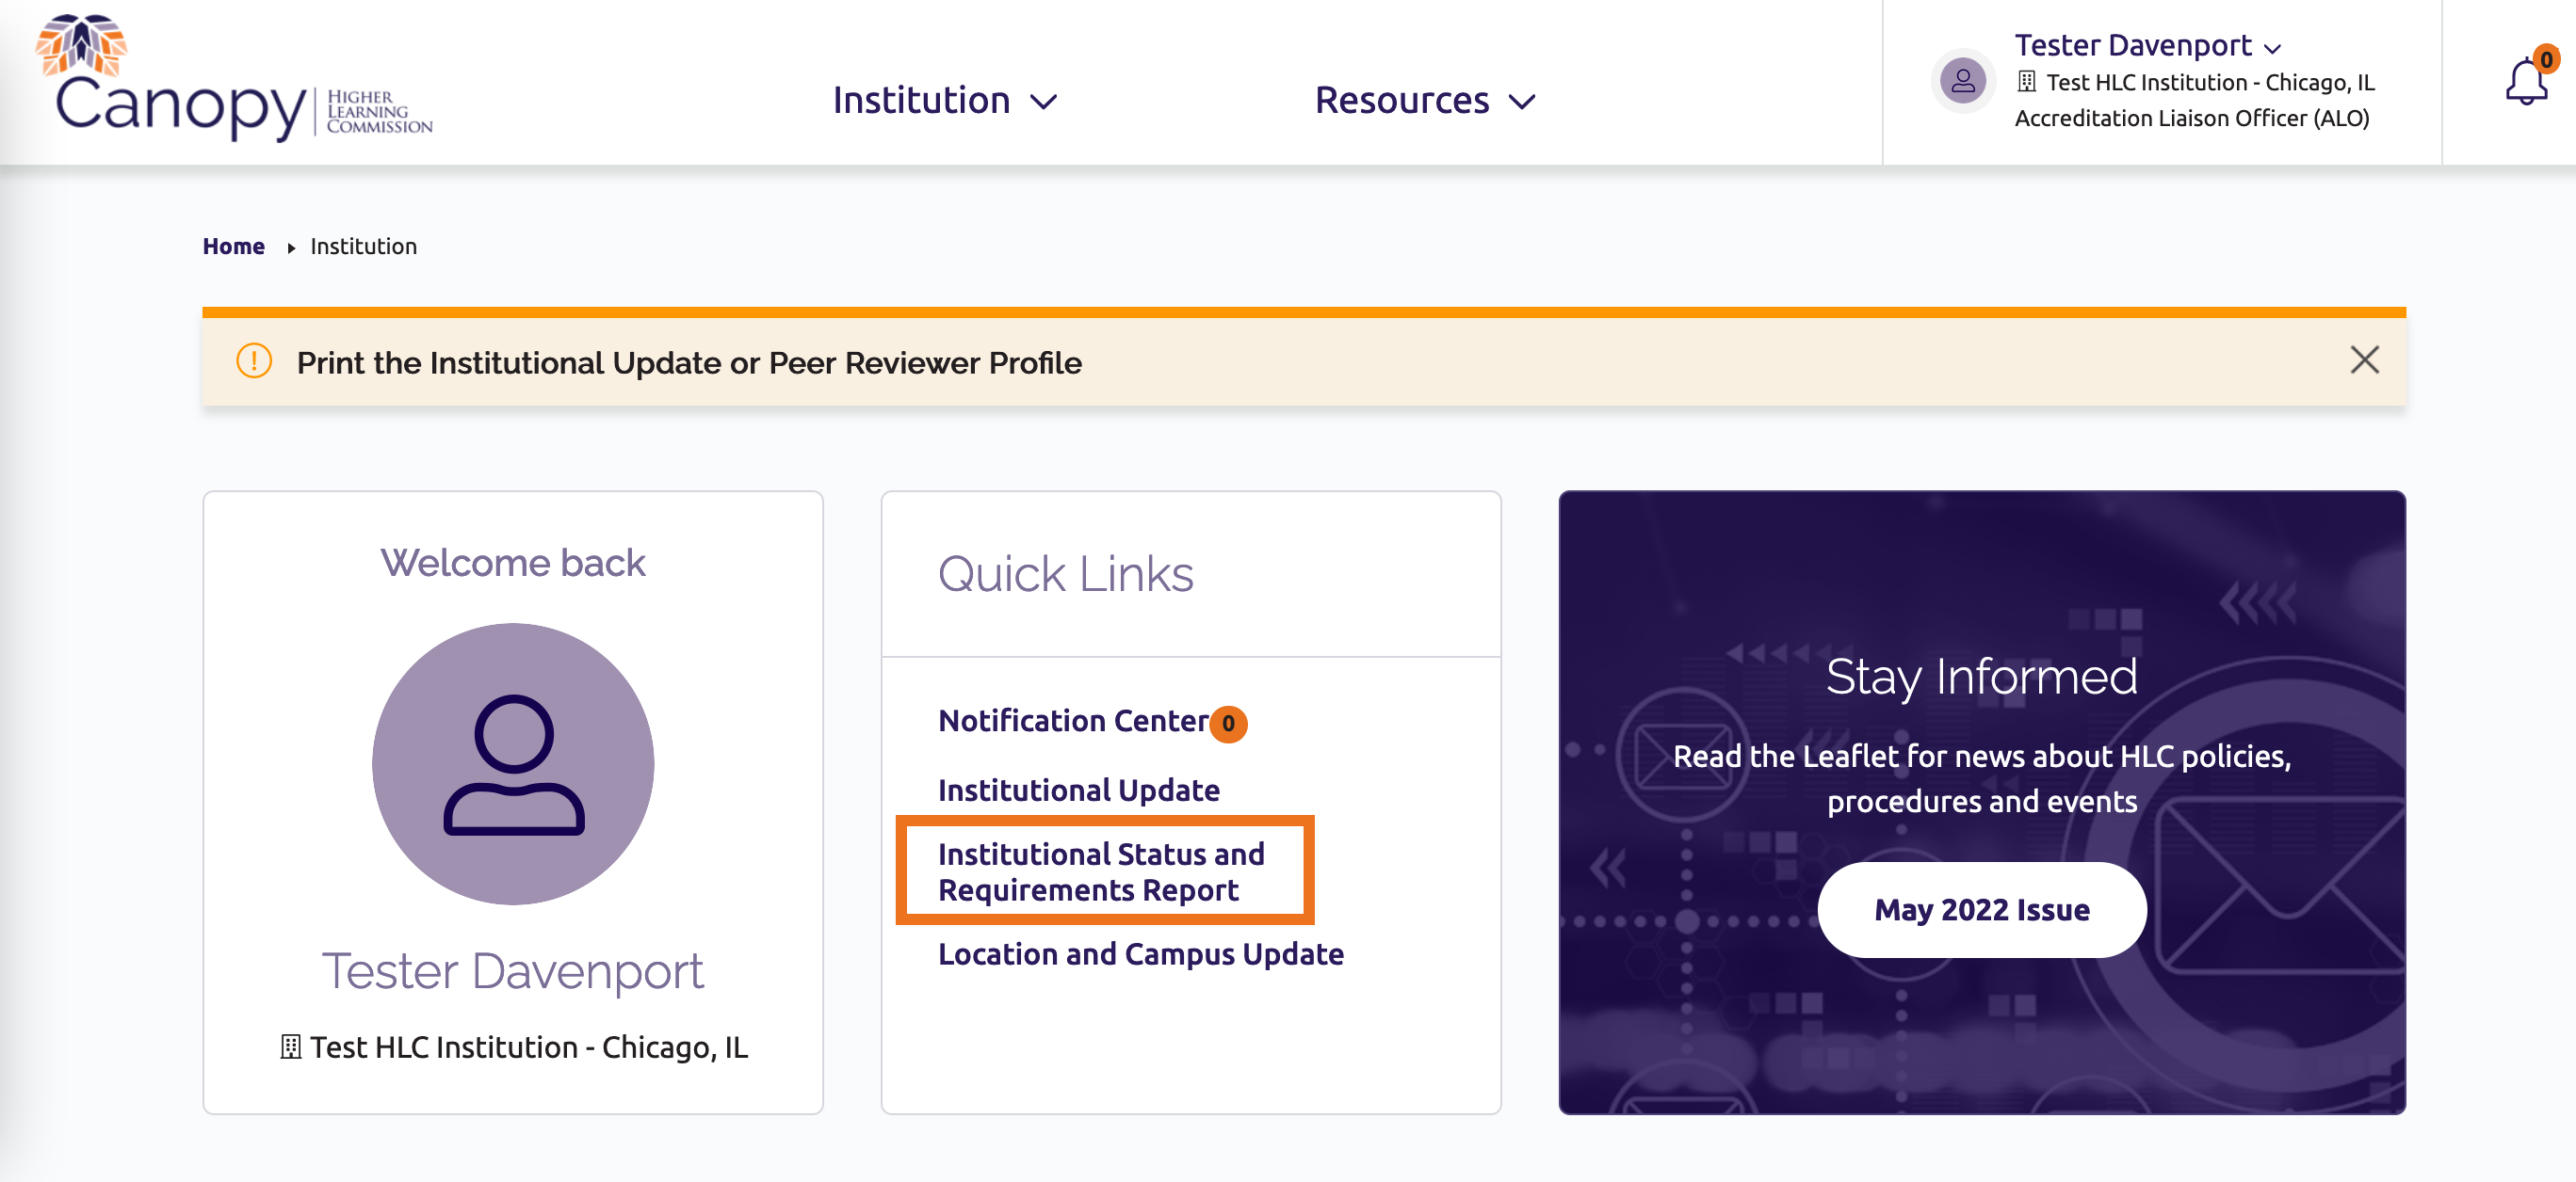Click the large profile avatar circle
Image resolution: width=2576 pixels, height=1182 pixels.
(513, 763)
